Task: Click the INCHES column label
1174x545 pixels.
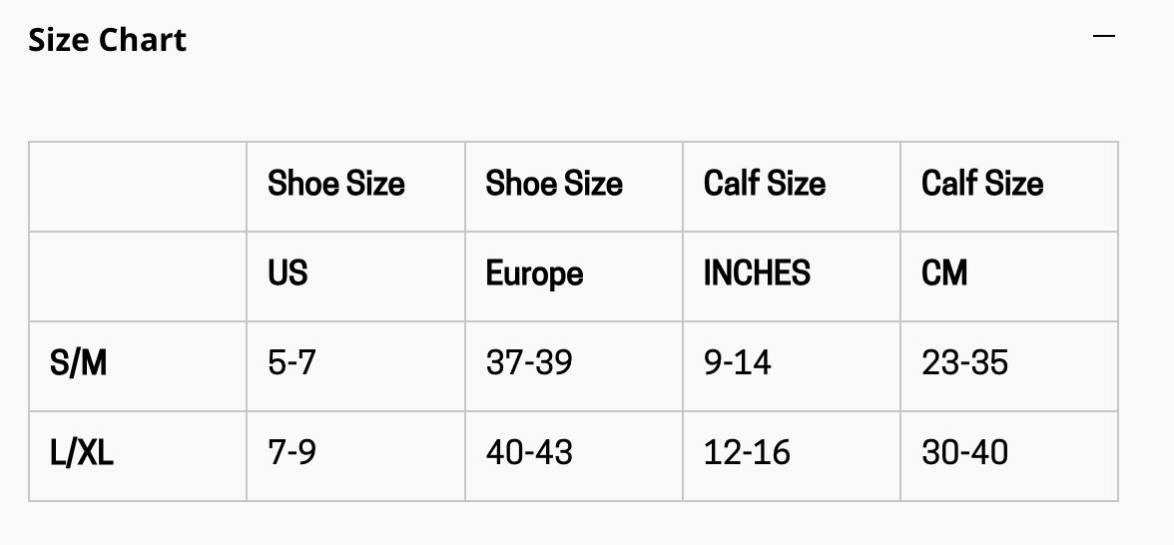Action: [757, 273]
